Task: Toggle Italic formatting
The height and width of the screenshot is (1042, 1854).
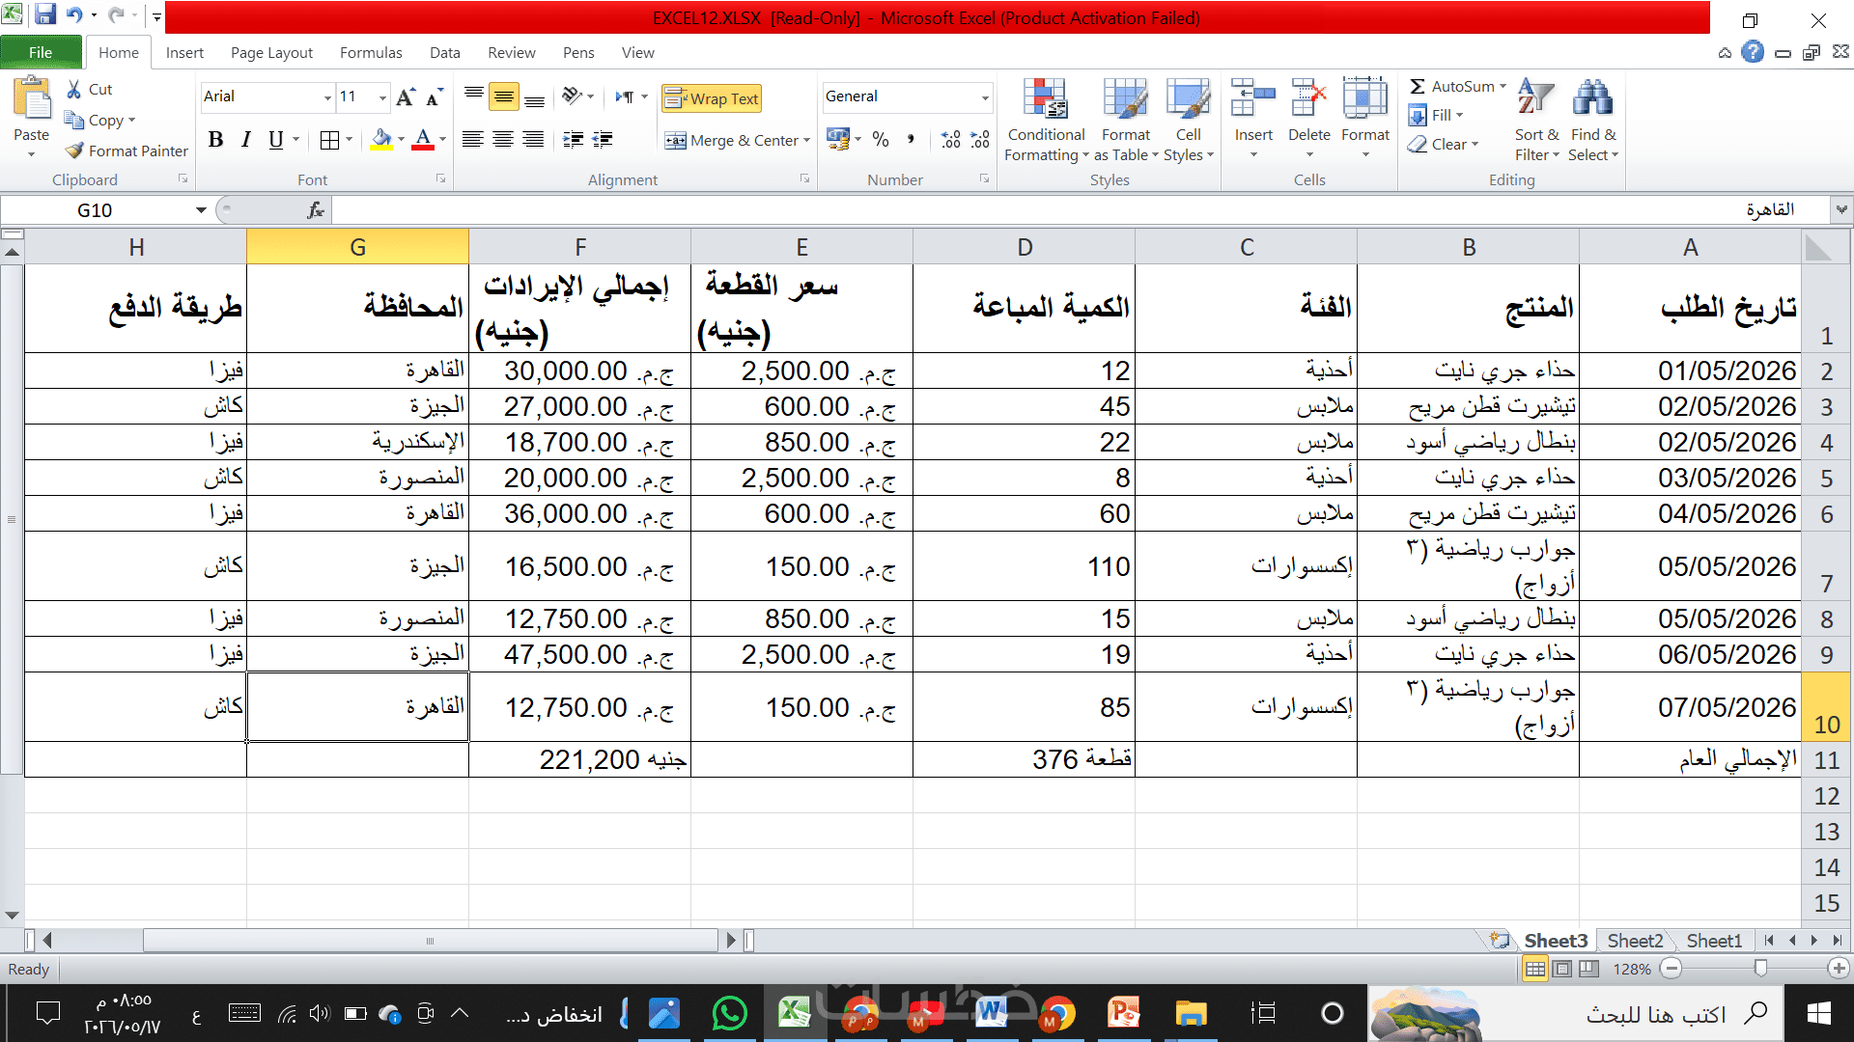Action: coord(246,140)
